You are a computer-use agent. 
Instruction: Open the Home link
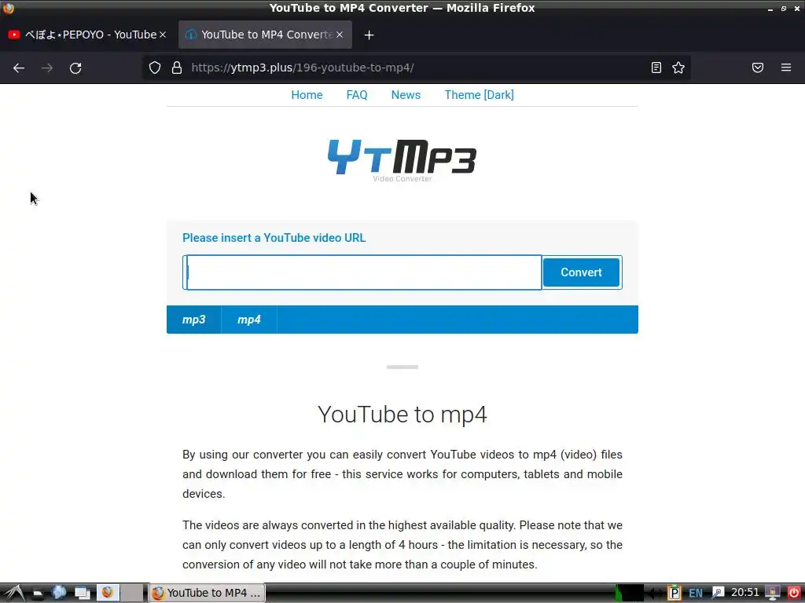[307, 95]
